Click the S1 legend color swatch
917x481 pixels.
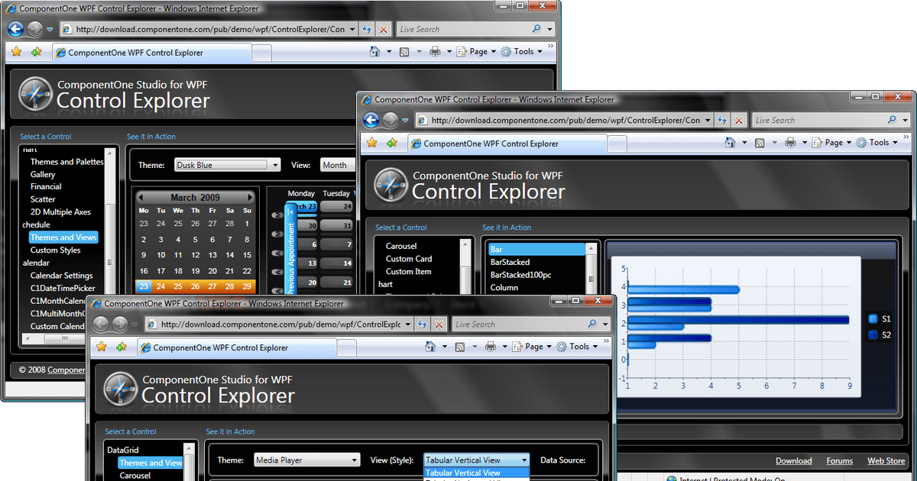(873, 319)
